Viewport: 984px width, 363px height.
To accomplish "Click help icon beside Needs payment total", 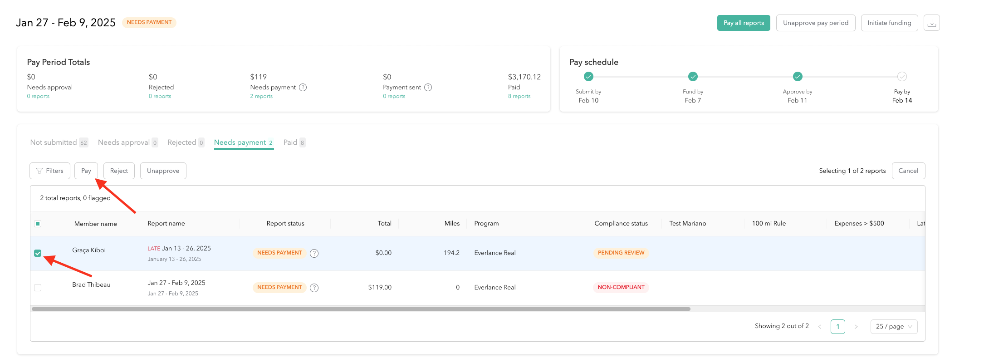I will [x=303, y=87].
